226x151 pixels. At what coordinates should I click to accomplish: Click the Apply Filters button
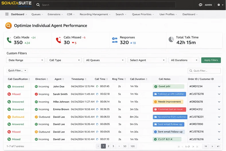click(x=211, y=60)
